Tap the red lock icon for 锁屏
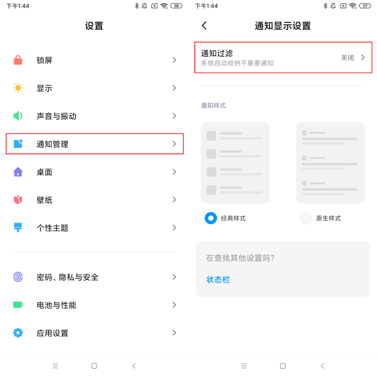This screenshot has height=377, width=377. click(18, 60)
